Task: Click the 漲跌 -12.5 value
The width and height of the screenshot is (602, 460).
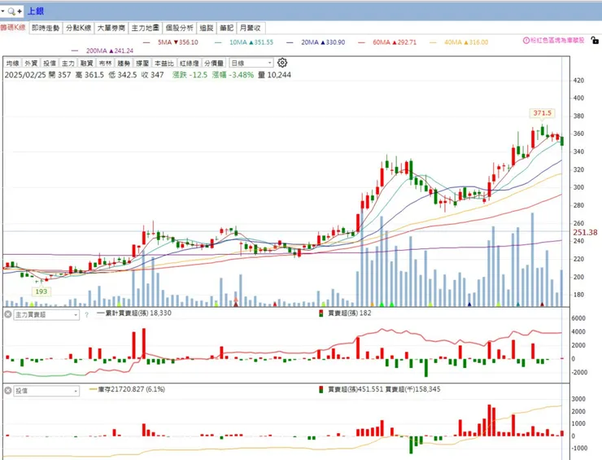Action: coord(190,75)
